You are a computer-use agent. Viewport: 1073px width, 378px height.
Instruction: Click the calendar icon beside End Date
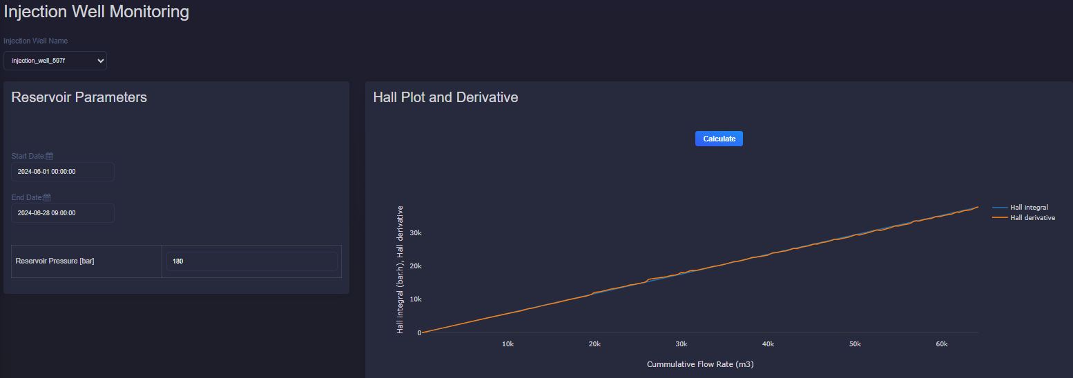point(47,198)
